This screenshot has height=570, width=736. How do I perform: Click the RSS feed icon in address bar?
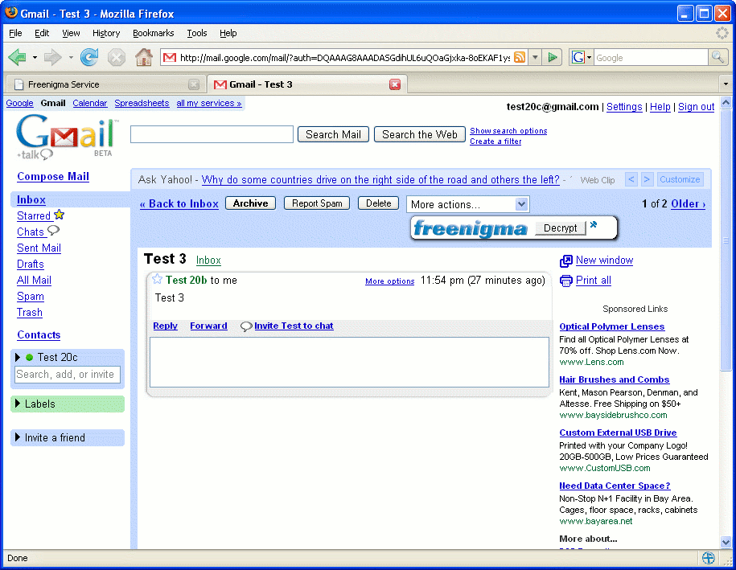[x=520, y=57]
